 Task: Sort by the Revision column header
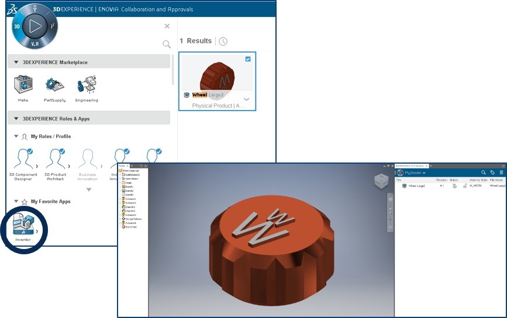pos(442,180)
